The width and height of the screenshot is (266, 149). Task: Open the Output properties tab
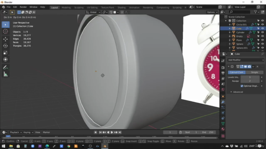pos(223,73)
